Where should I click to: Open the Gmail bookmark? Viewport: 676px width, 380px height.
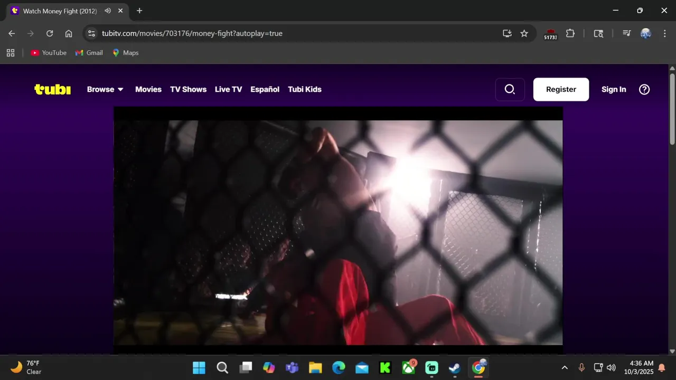89,53
